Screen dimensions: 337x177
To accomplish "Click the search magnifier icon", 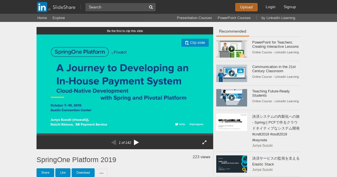I will (151, 7).
